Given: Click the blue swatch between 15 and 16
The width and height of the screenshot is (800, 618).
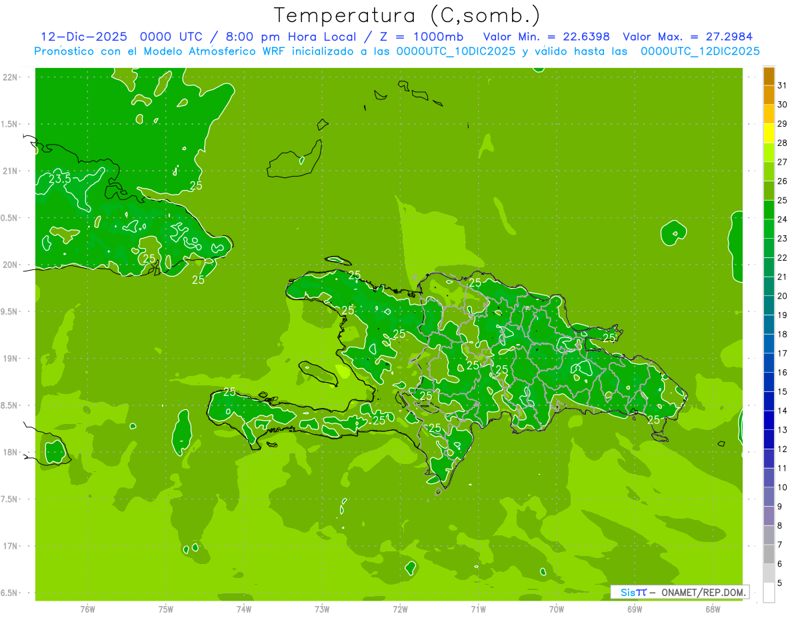Looking at the screenshot, I should [769, 382].
